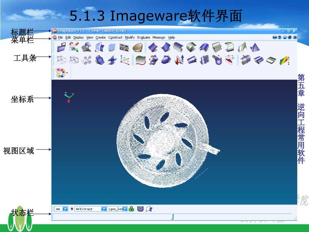Click the crossed view-planes icon

coord(100,47)
